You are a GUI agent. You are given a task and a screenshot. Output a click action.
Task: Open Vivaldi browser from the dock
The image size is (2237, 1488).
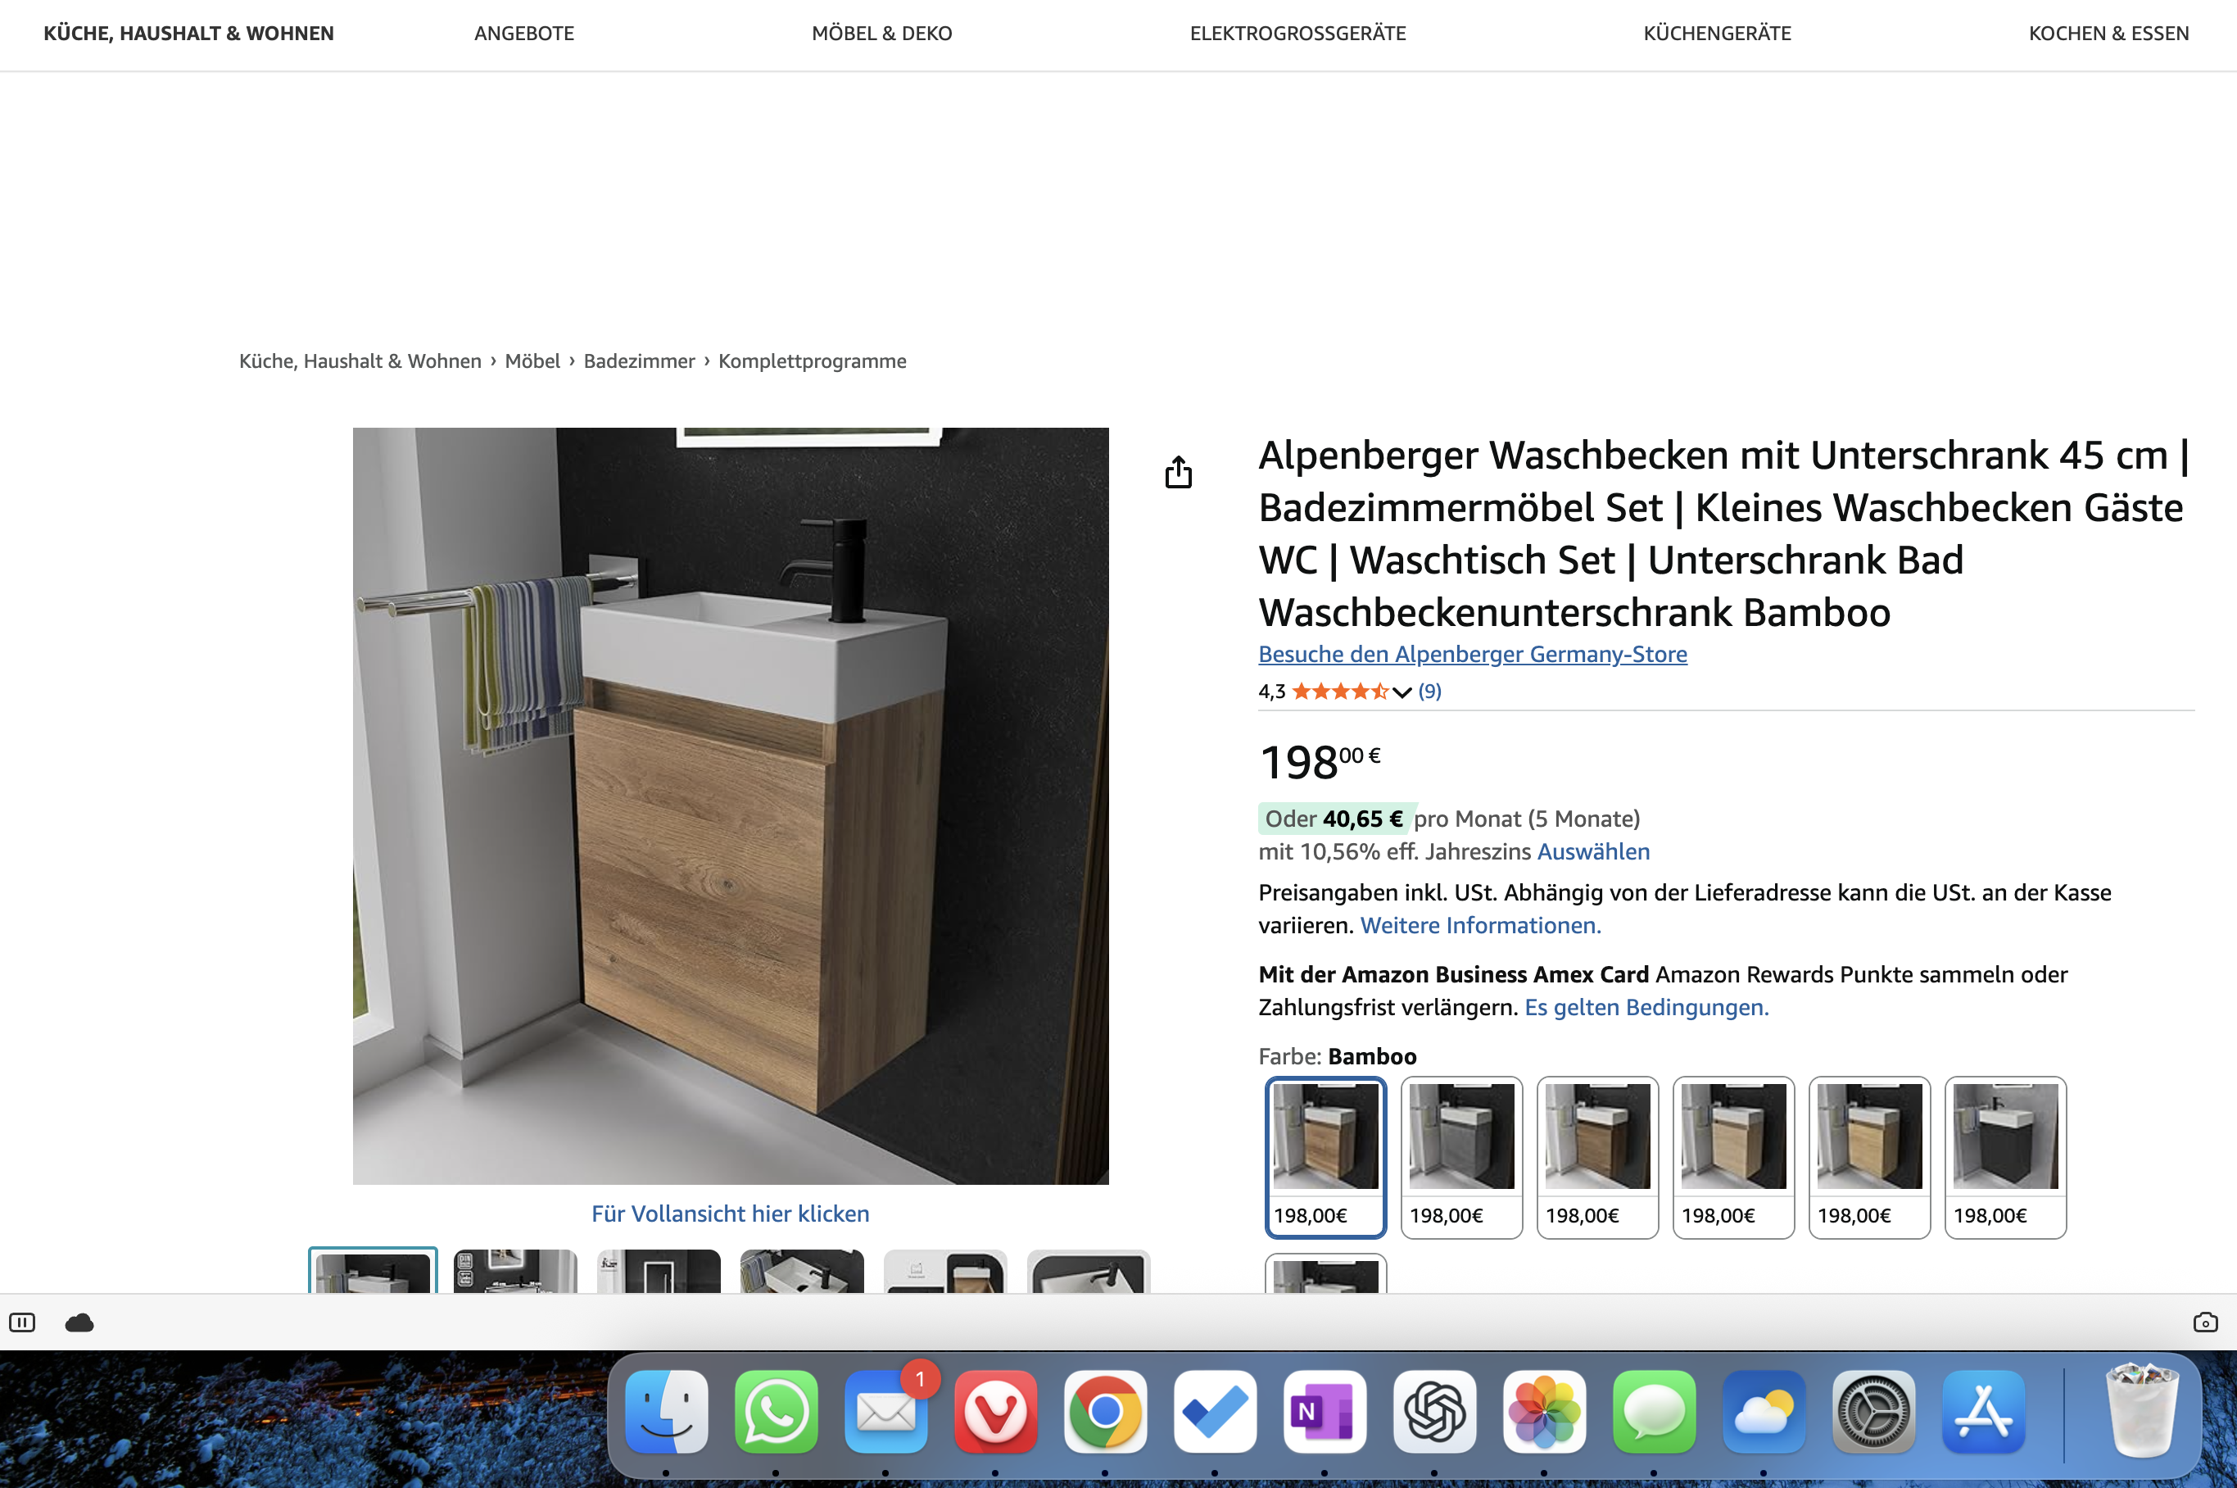coord(995,1411)
